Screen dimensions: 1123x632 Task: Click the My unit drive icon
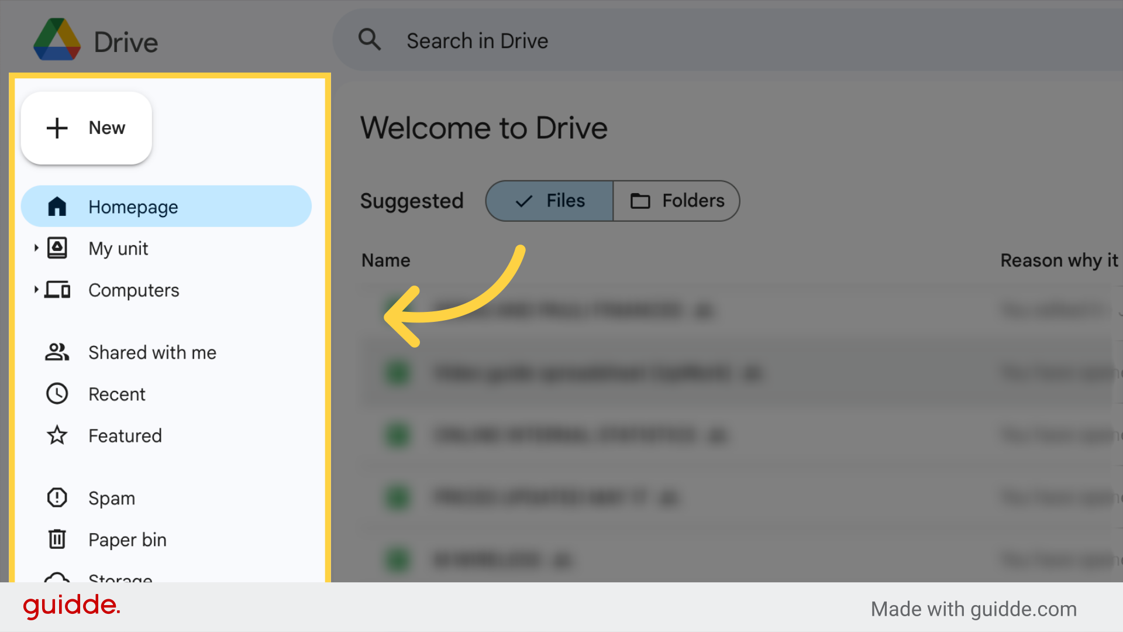tap(57, 248)
